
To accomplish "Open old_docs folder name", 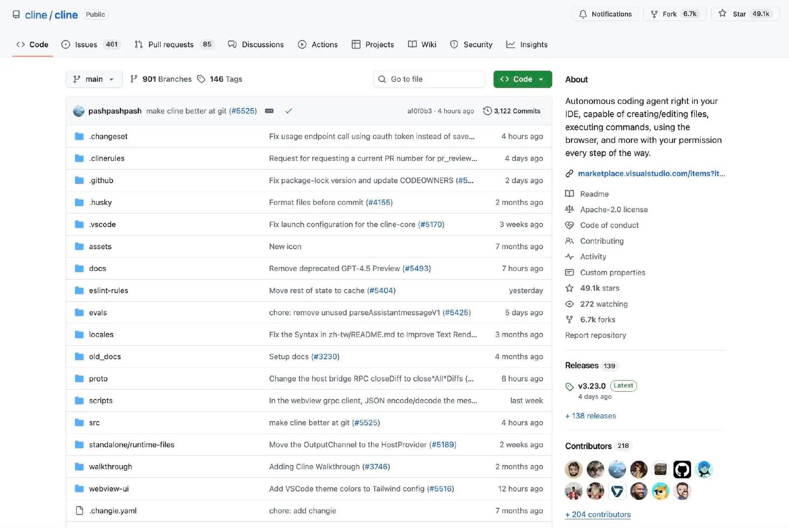I will tap(105, 357).
